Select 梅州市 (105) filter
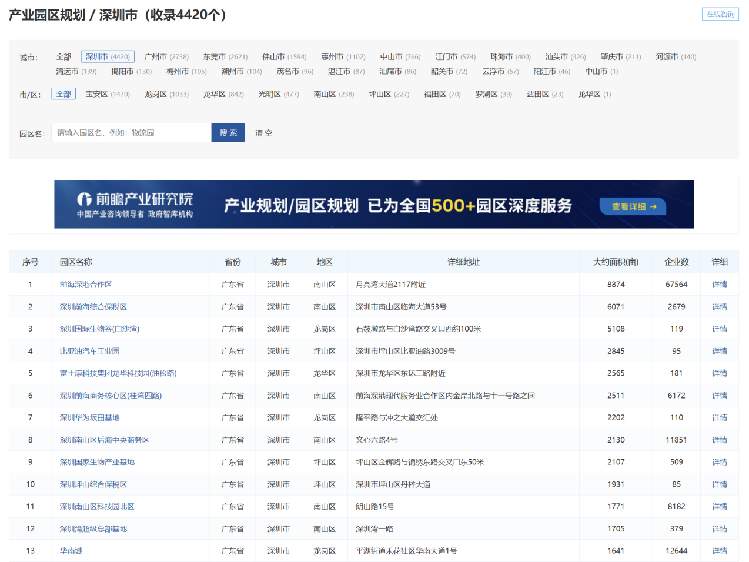 [186, 72]
